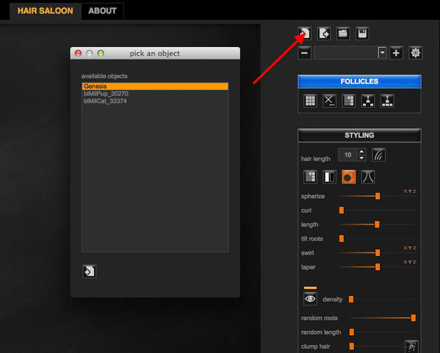Remove hair group with minus button
The height and width of the screenshot is (353, 440).
pos(305,53)
